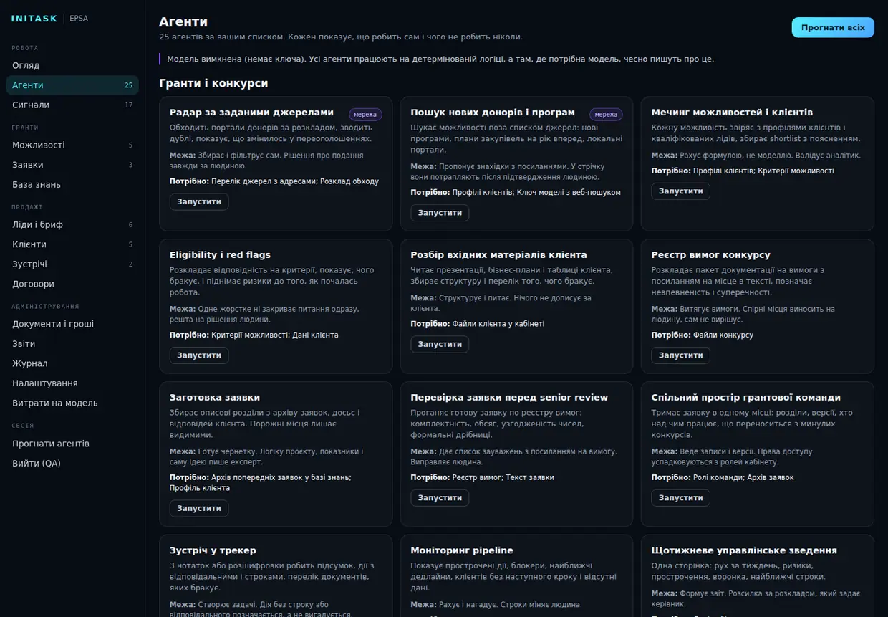Click Прогнати агентів in the sidebar
Image resolution: width=888 pixels, height=617 pixels.
pyautogui.click(x=72, y=444)
